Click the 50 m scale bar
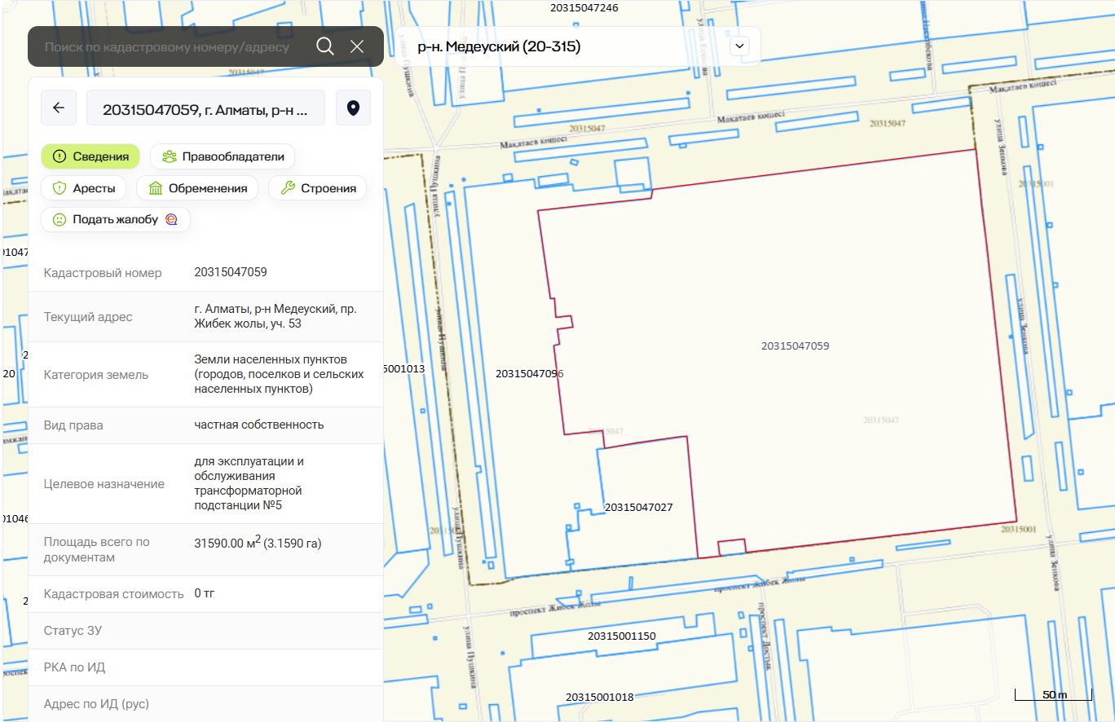The width and height of the screenshot is (1115, 722). [1053, 695]
